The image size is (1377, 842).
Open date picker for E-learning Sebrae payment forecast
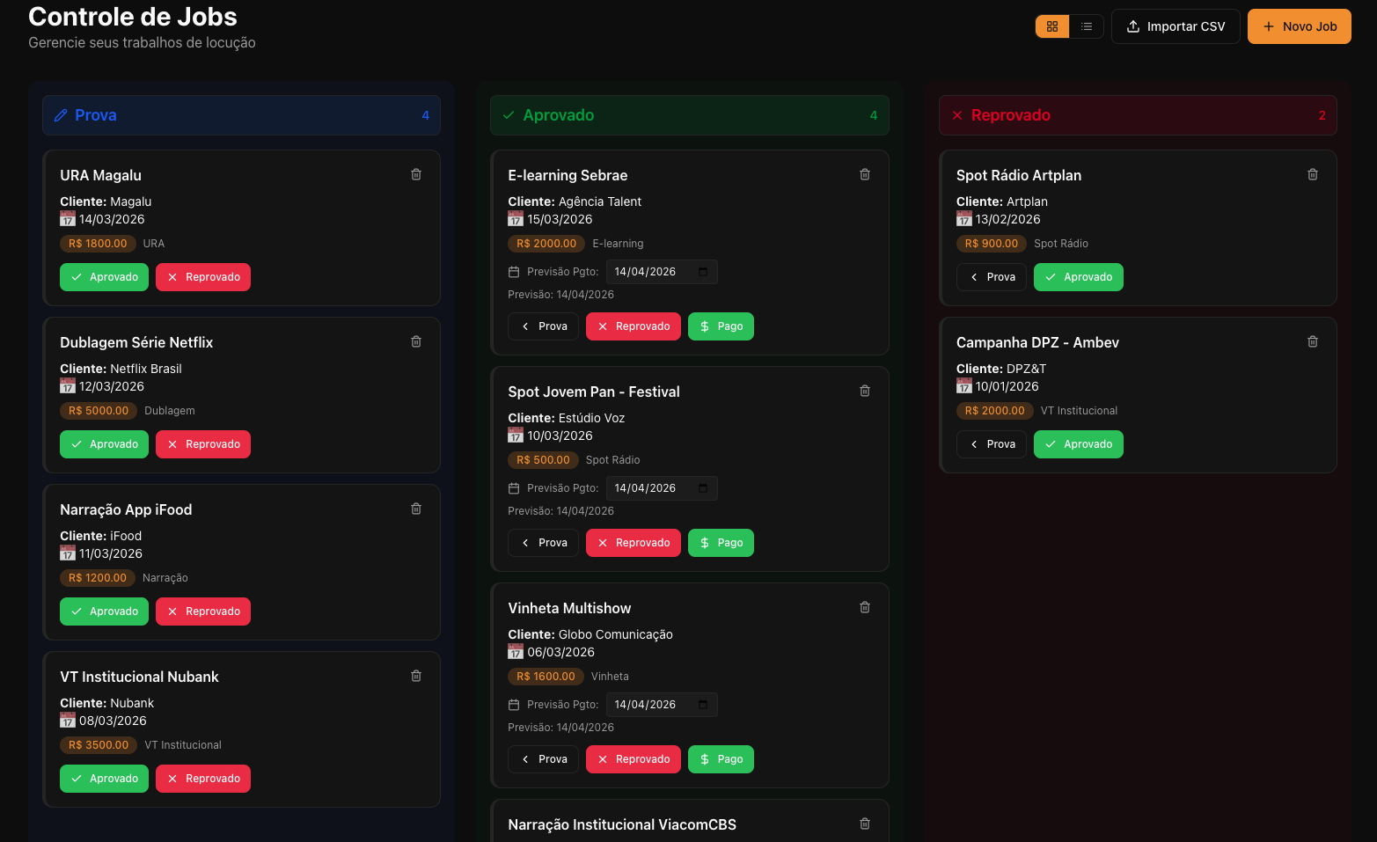[701, 271]
